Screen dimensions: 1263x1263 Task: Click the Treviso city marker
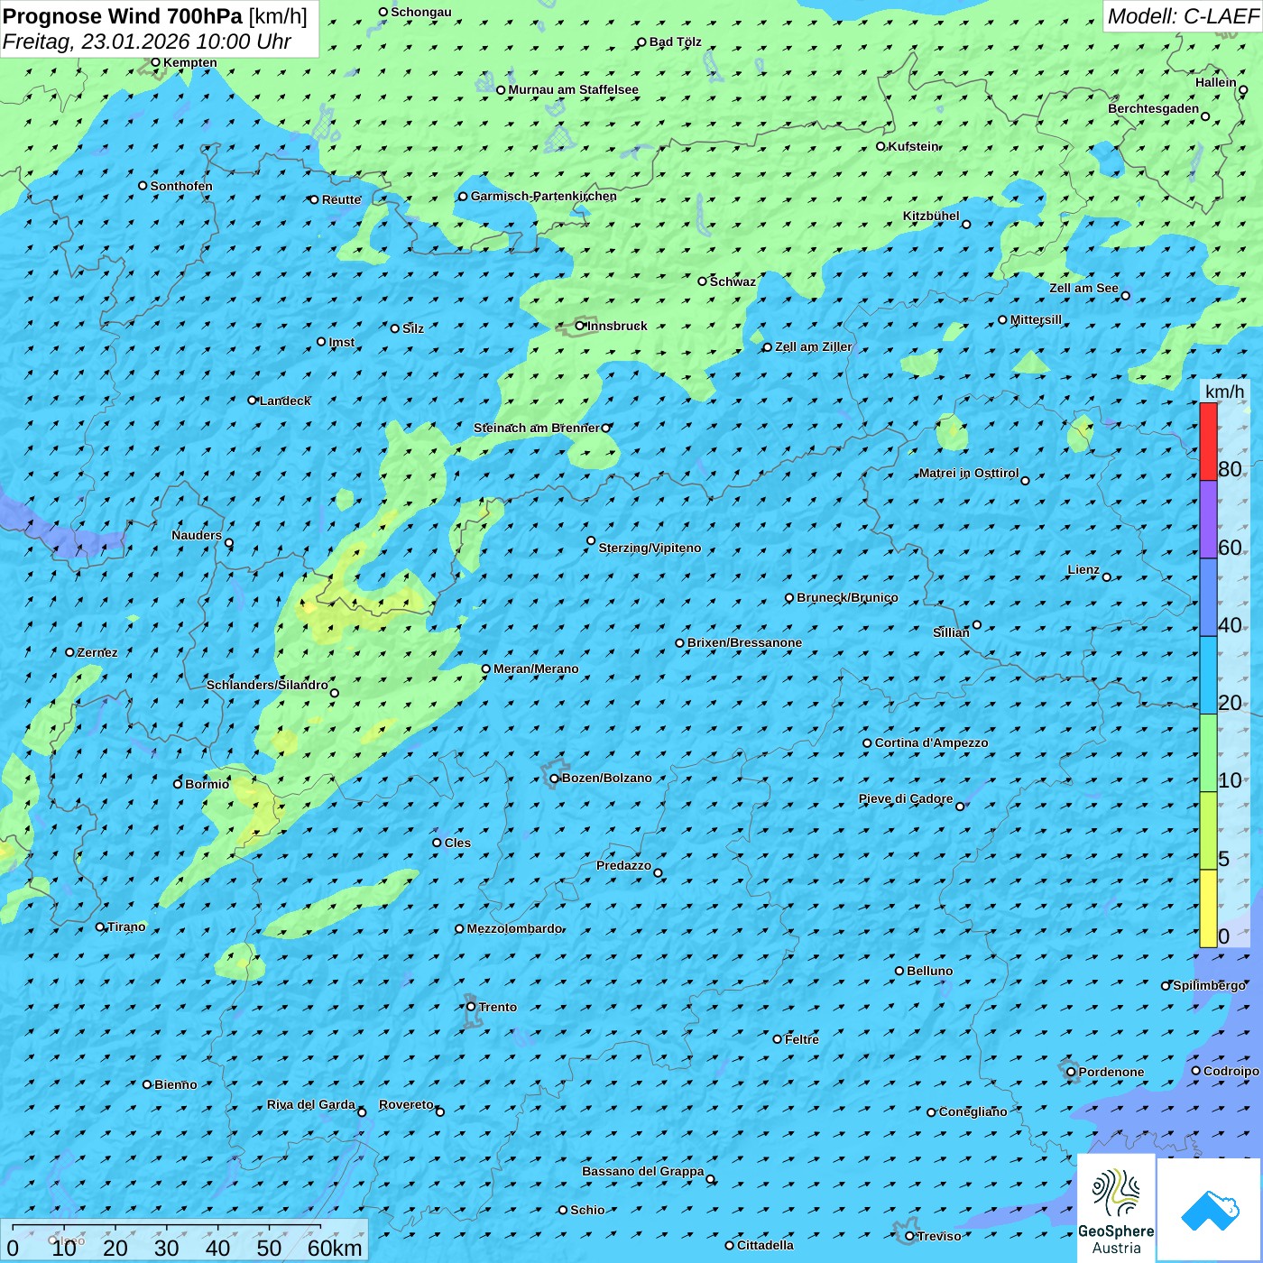click(x=909, y=1236)
